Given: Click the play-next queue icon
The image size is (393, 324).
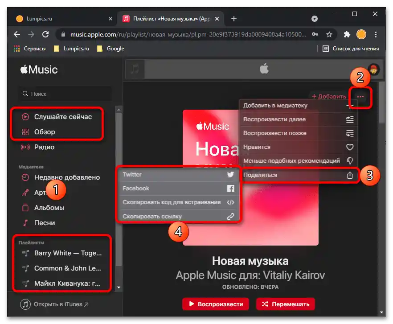Looking at the screenshot, I should 350,119.
